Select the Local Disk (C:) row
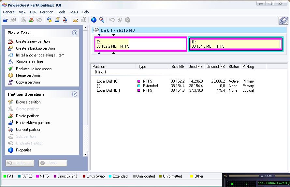 [x=175, y=81]
